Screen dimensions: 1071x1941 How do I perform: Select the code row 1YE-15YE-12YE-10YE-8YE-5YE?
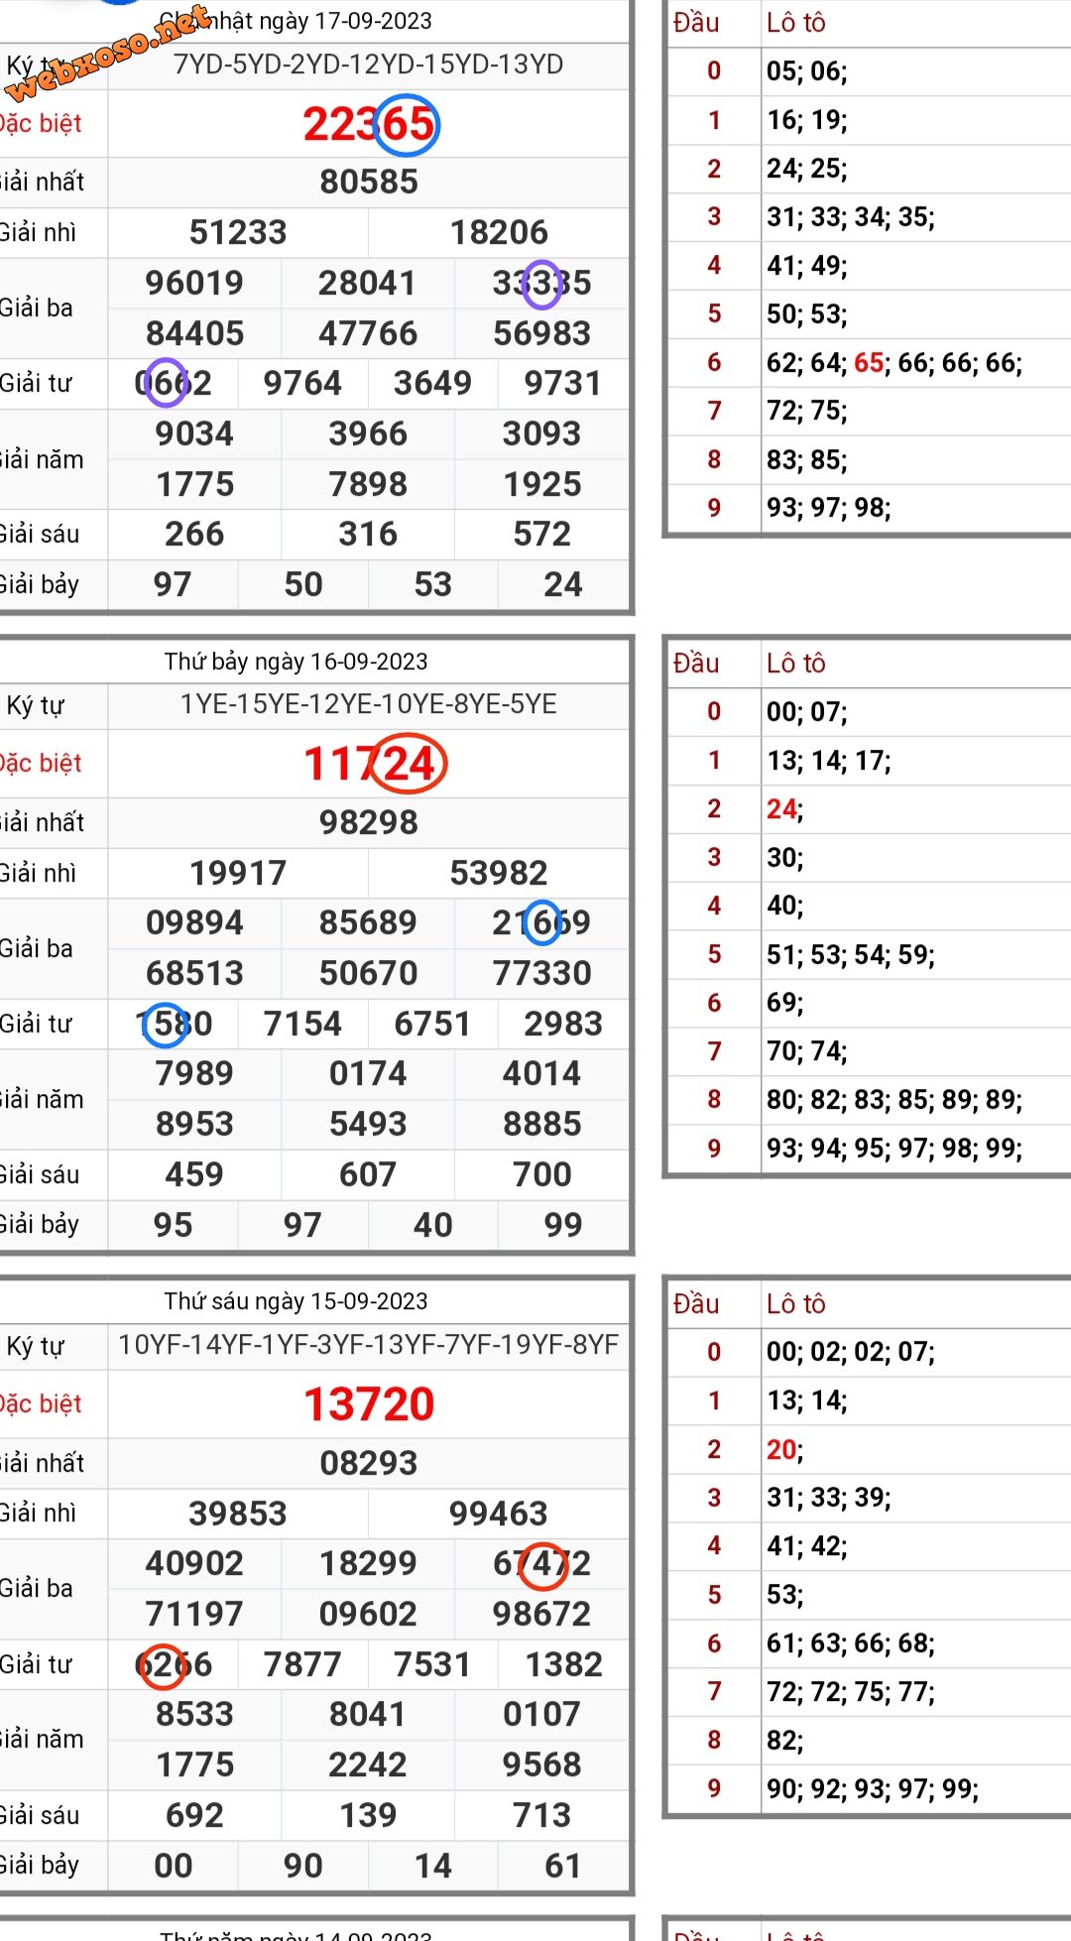369,705
